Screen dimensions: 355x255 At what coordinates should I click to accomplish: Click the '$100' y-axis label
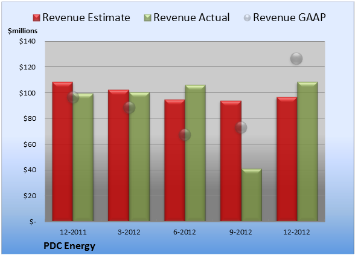click(x=27, y=93)
